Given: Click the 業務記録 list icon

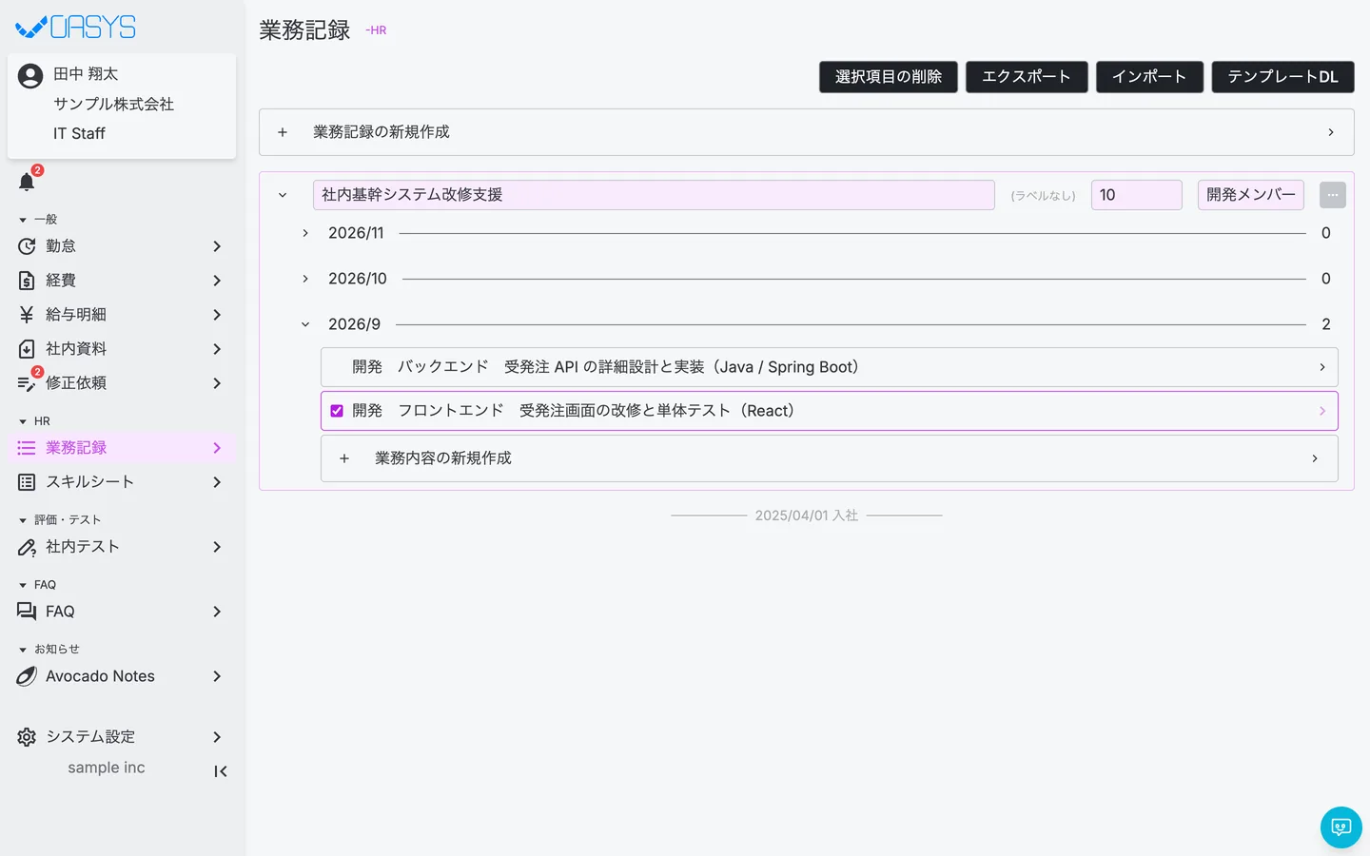Looking at the screenshot, I should [27, 448].
